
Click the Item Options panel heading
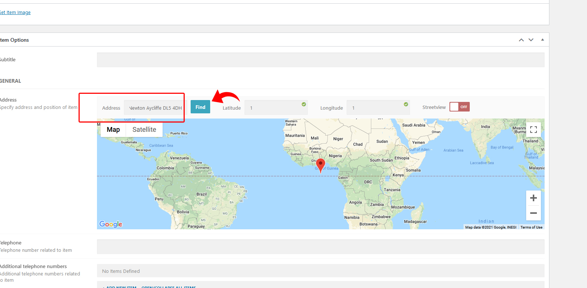pos(14,40)
